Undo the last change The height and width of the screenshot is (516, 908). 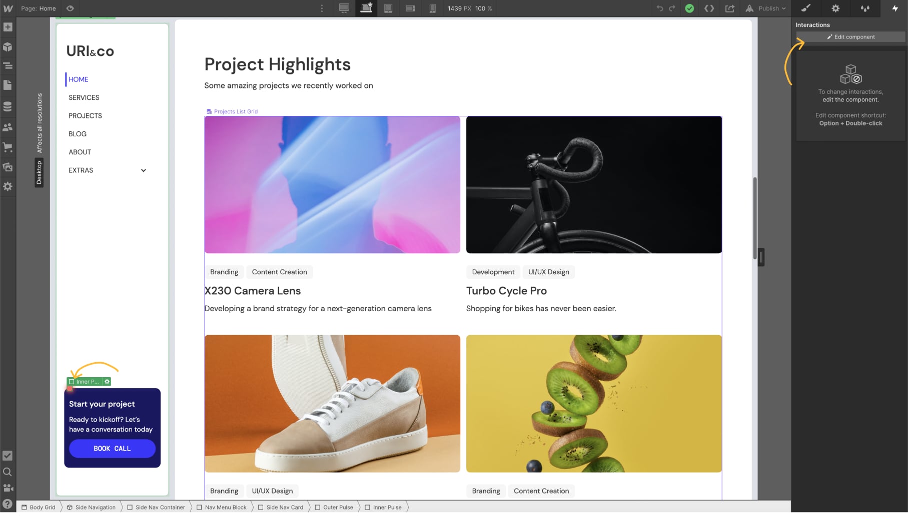[x=660, y=8]
